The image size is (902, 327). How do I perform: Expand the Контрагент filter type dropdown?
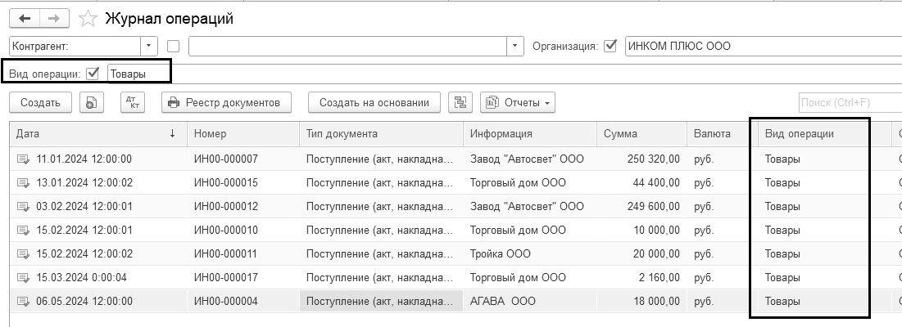point(149,46)
